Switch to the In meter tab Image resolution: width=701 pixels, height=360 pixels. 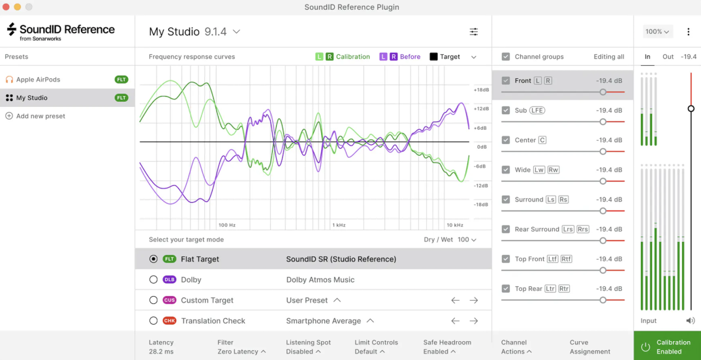[x=647, y=57]
